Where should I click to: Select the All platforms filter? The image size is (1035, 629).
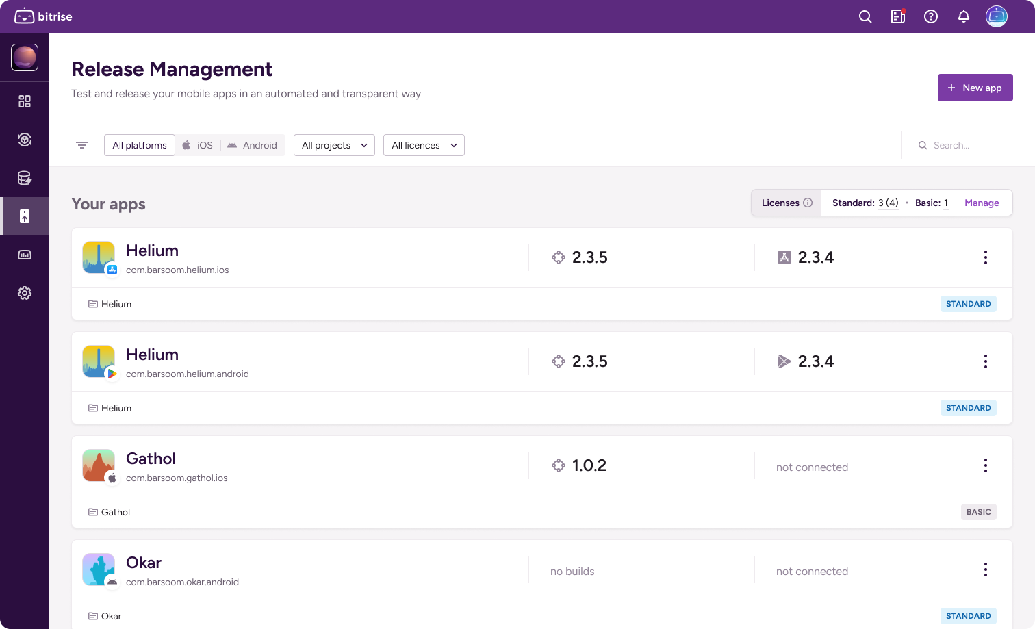click(140, 145)
